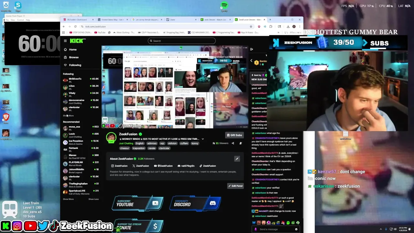Screen dimensions: 414x233
Task: Select the oblivion tag
Action: tap(172, 143)
